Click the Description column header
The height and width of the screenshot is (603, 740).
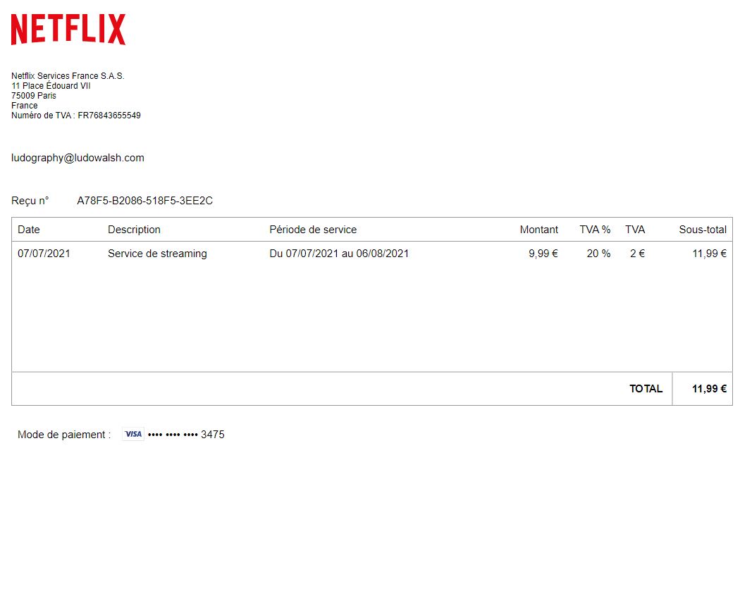(134, 230)
